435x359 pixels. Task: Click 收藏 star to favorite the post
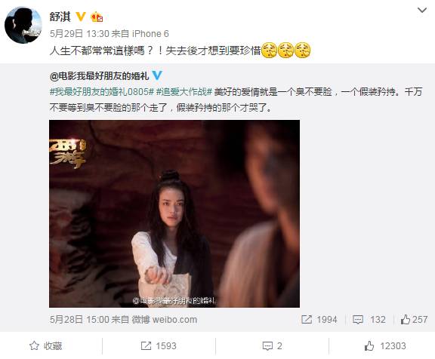tap(46, 345)
